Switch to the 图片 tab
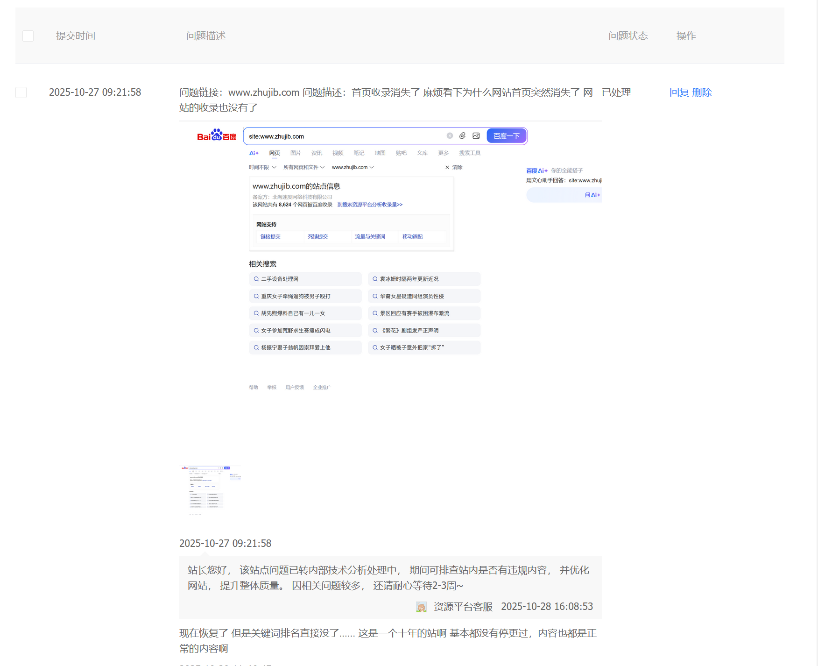 (x=296, y=153)
